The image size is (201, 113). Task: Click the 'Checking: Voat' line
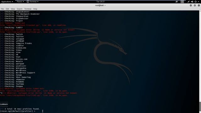10,57
